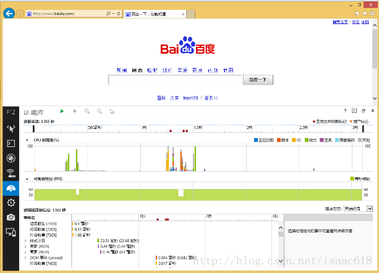Expand the 0.34 ms [8628] event row

coord(25,246)
